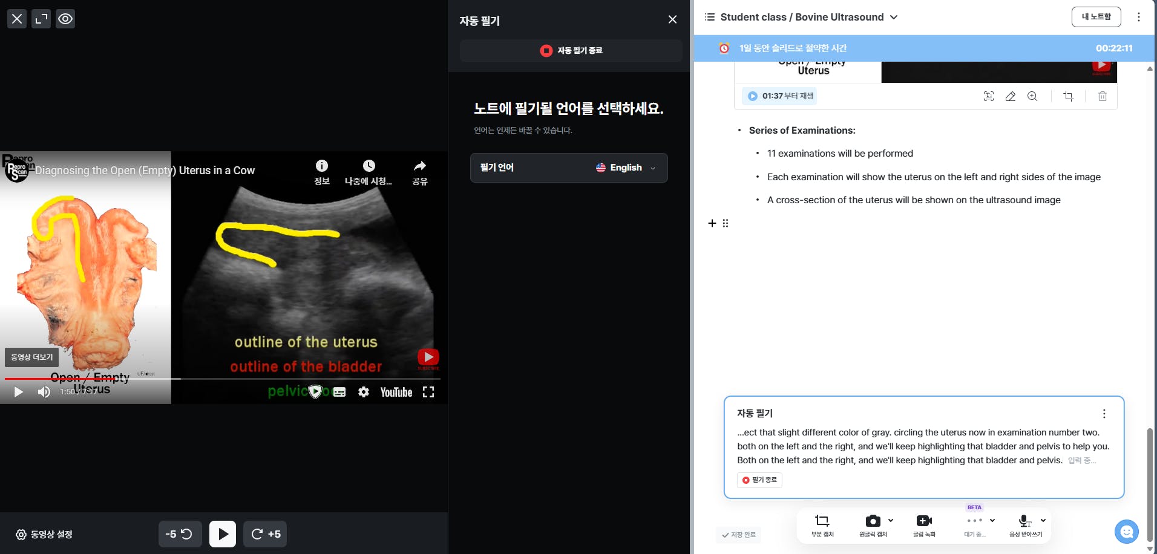Screen dimensions: 1157x554
Task: Toggle subtitles in the YouTube player
Action: (339, 392)
